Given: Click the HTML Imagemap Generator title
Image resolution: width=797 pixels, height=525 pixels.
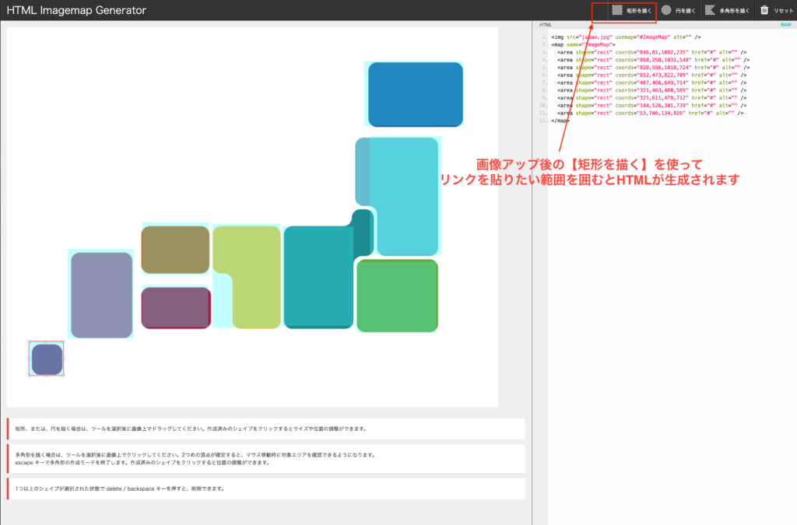Looking at the screenshot, I should coord(75,11).
